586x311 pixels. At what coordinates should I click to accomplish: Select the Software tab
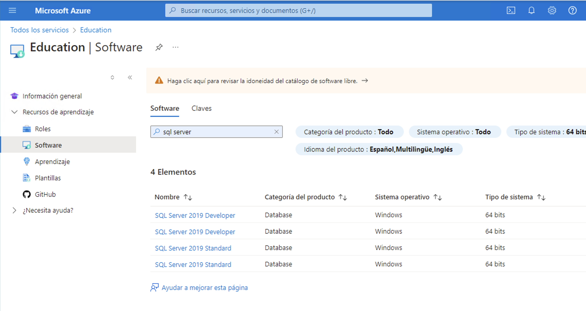click(x=165, y=108)
